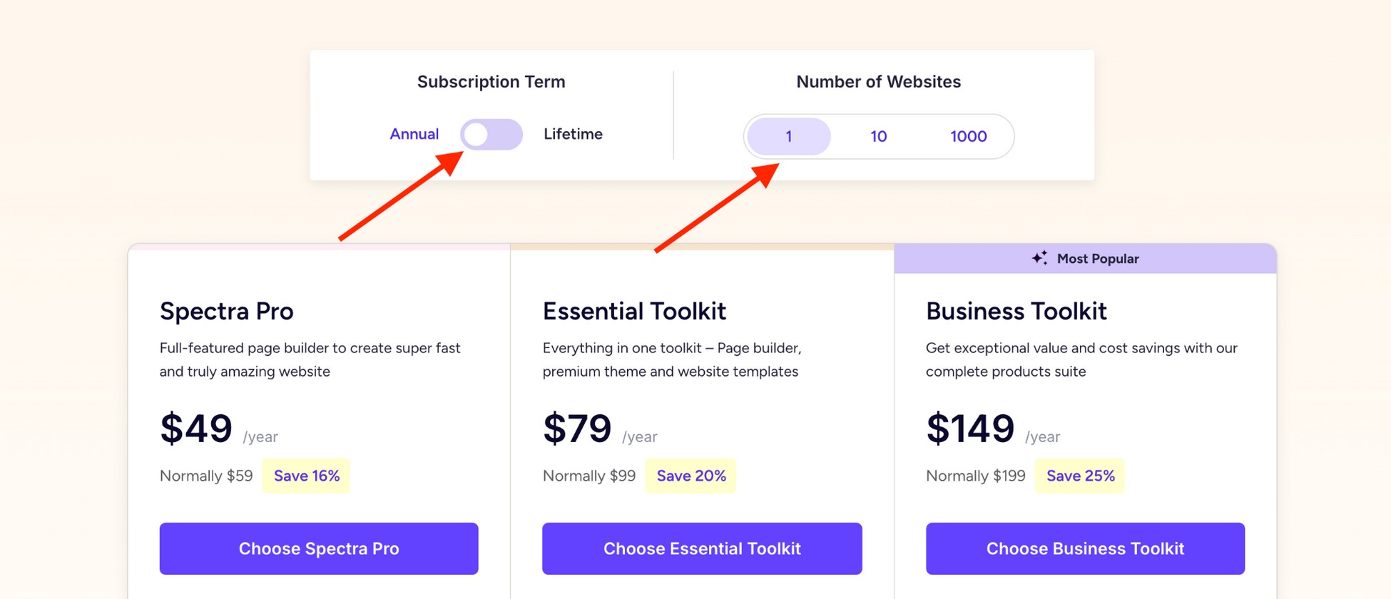Click the Save 16% badge

click(x=305, y=476)
